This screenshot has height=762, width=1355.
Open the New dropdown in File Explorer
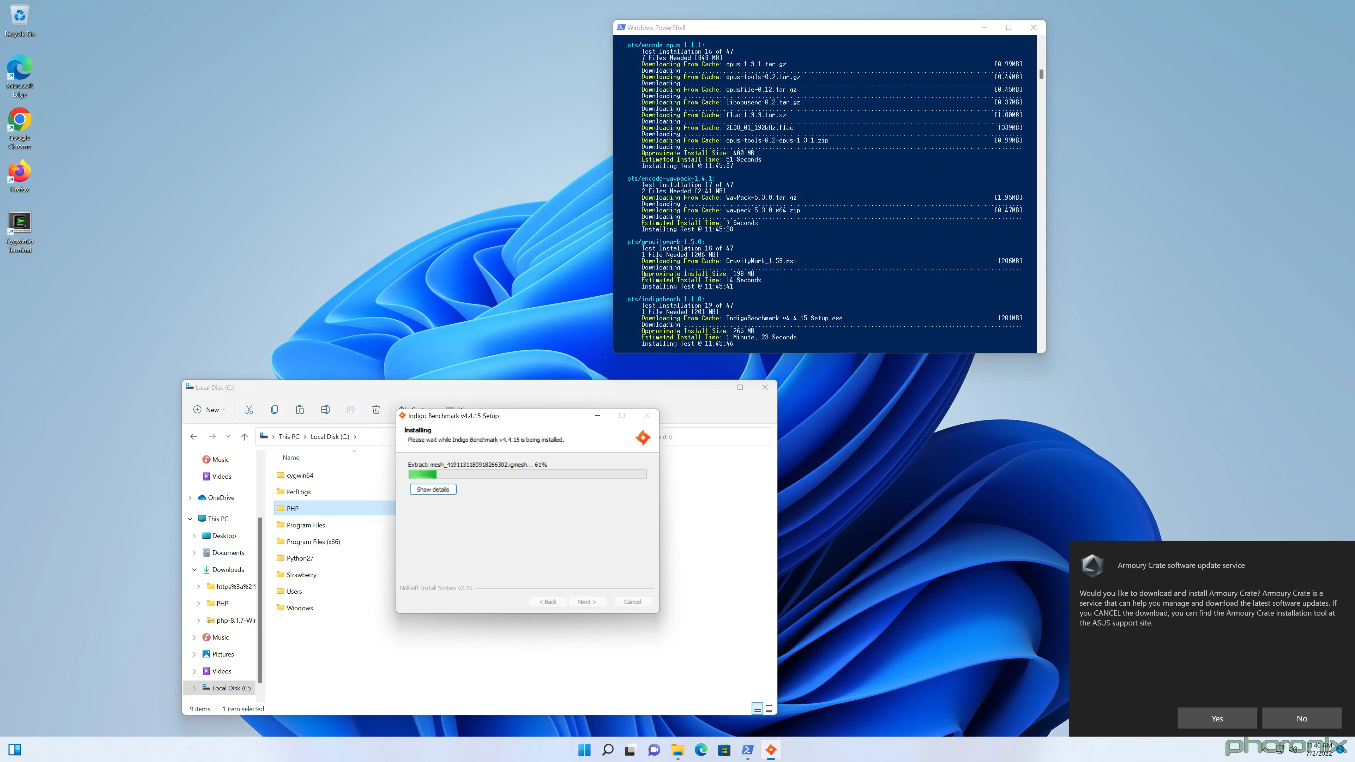tap(209, 410)
